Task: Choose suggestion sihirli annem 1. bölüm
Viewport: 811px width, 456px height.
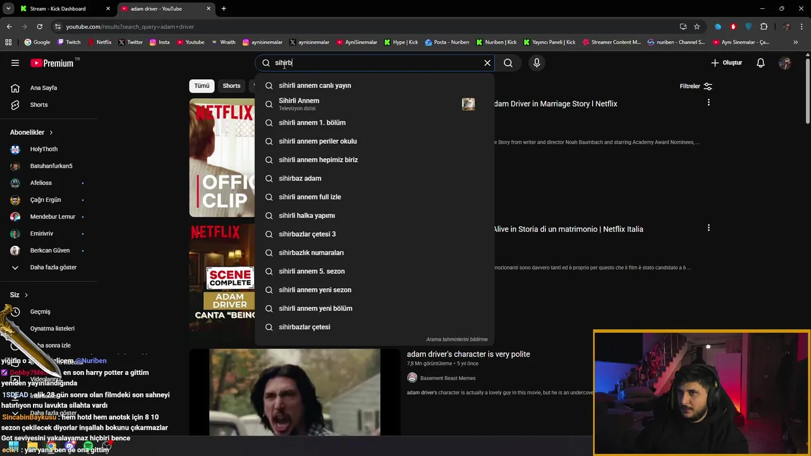Action: (374, 123)
